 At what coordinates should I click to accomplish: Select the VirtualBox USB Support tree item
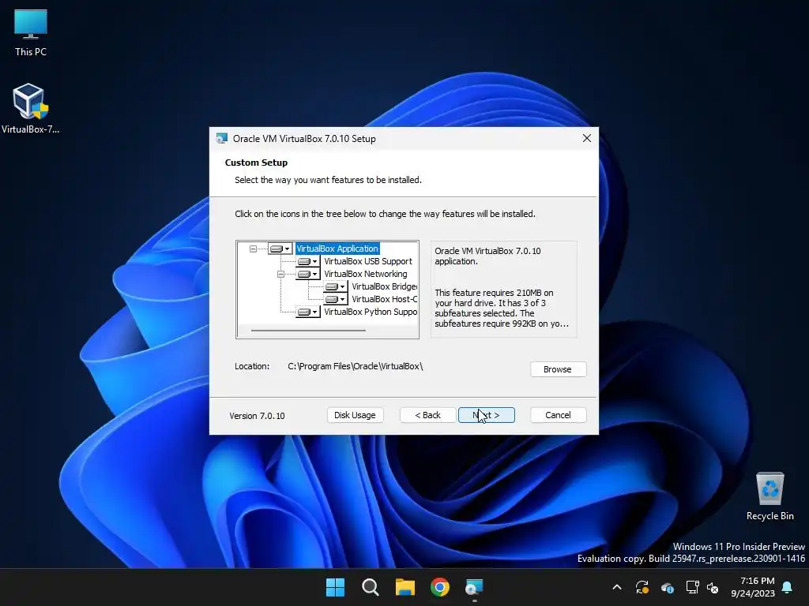[x=368, y=262]
